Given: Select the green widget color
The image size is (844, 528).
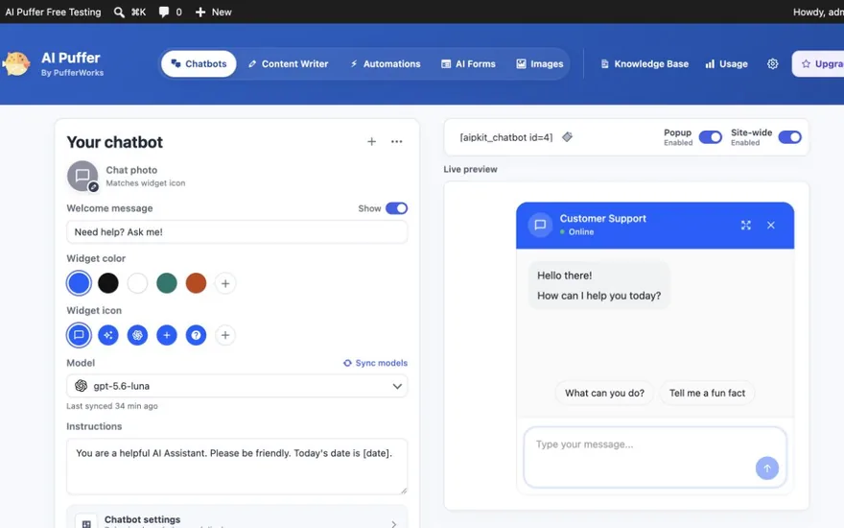Looking at the screenshot, I should [x=167, y=283].
